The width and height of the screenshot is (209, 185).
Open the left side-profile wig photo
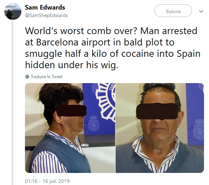(70, 128)
